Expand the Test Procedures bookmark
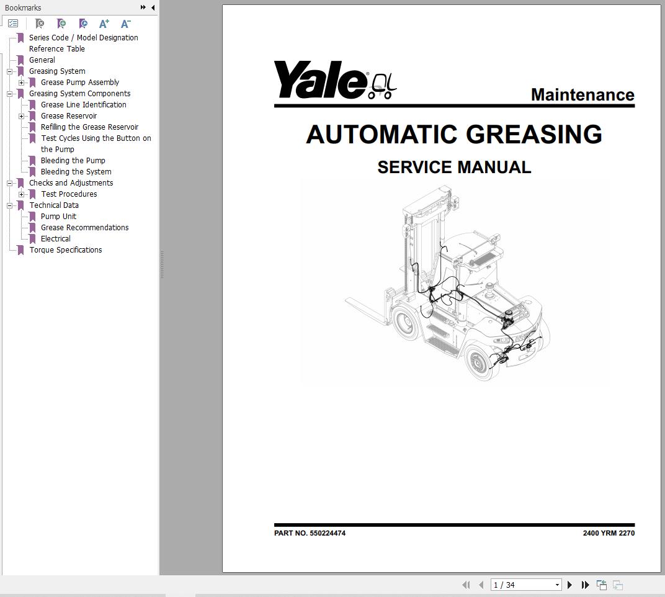The width and height of the screenshot is (665, 597). [x=21, y=194]
